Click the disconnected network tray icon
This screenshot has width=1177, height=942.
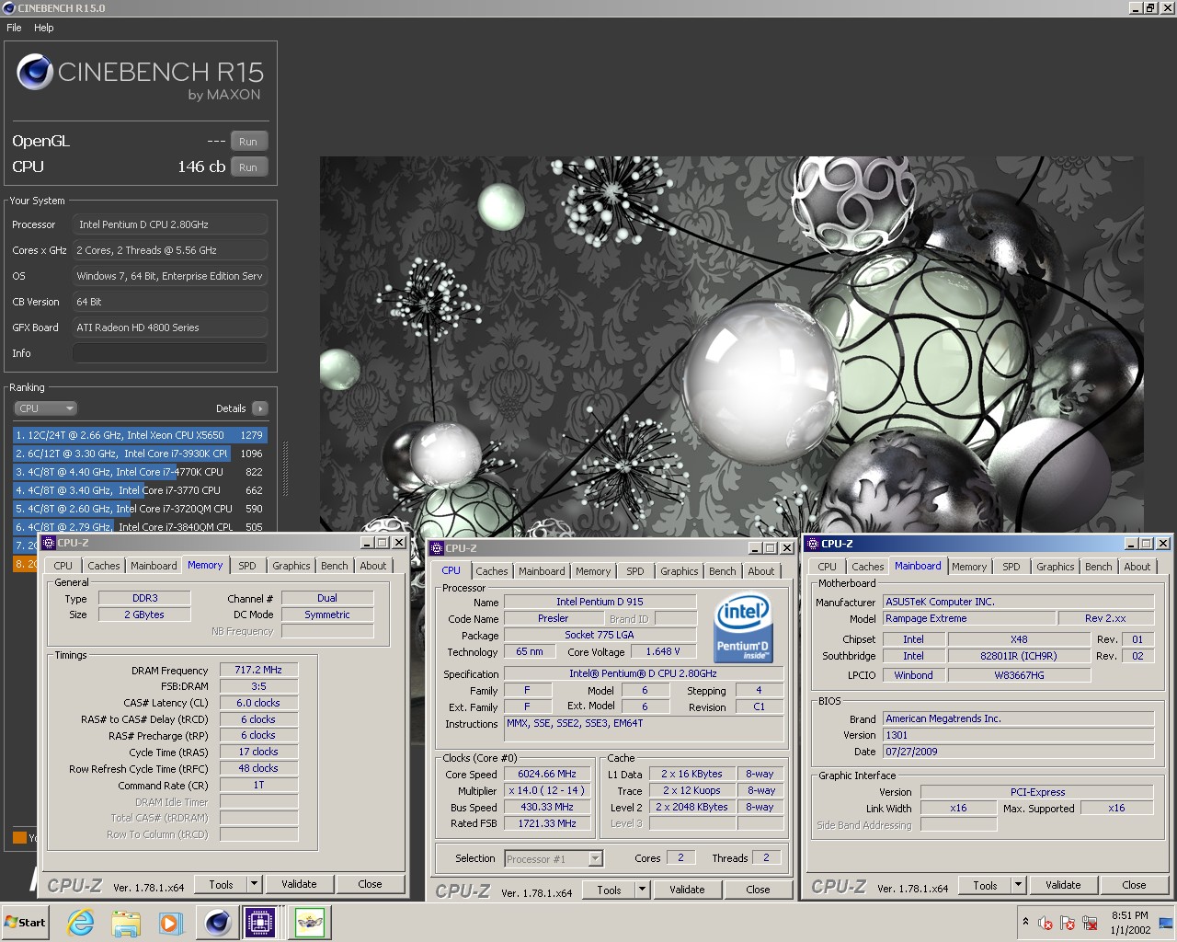(1091, 924)
